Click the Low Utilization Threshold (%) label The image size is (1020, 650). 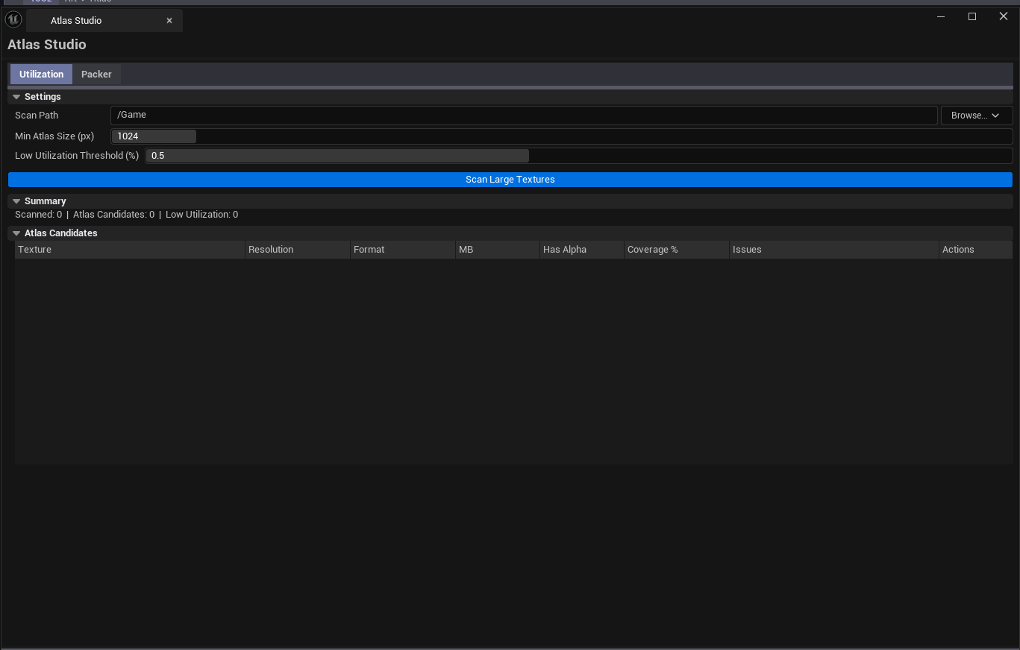(77, 156)
